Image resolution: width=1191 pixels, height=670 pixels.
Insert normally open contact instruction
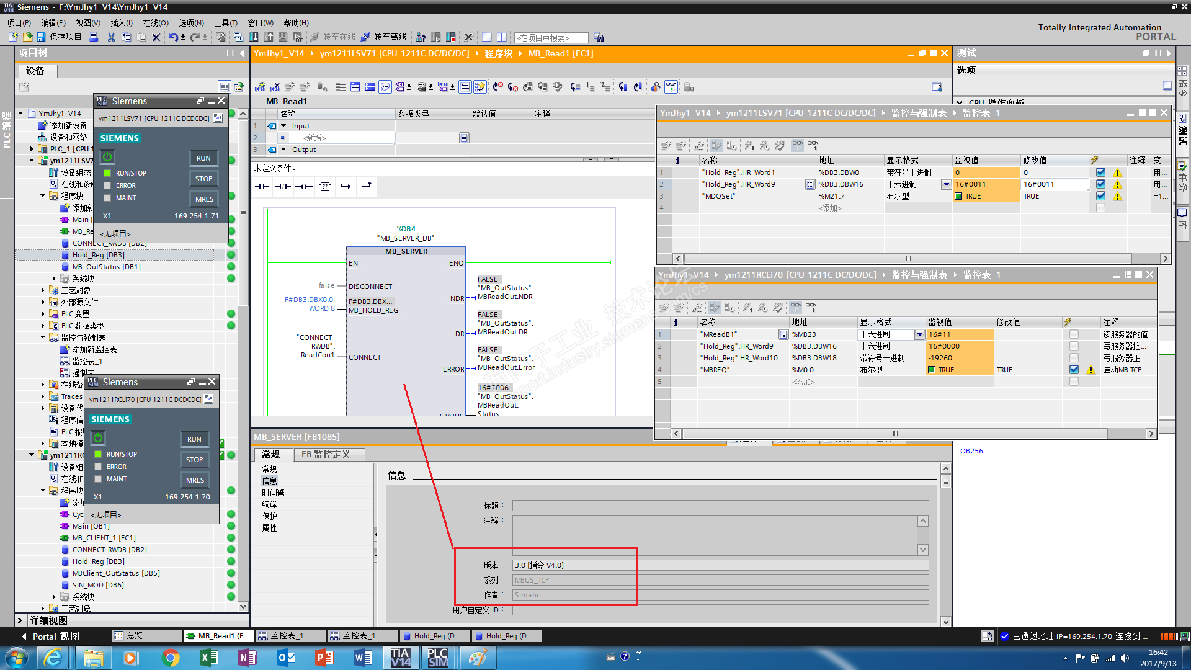click(262, 186)
